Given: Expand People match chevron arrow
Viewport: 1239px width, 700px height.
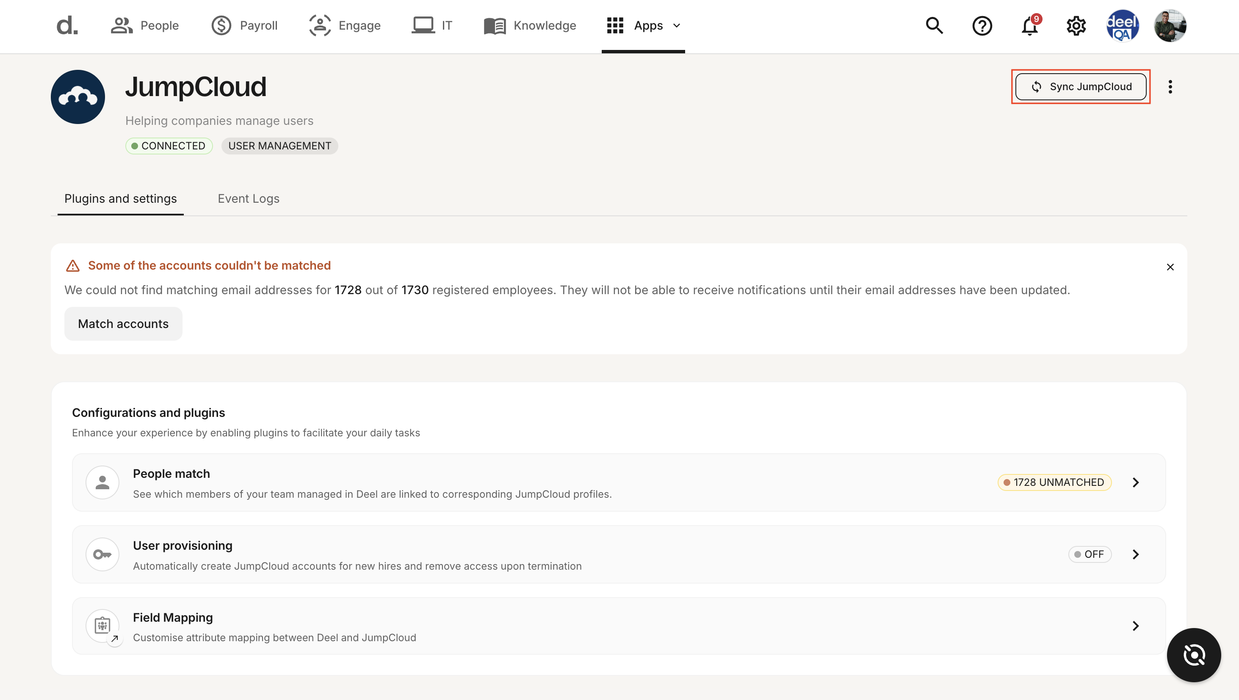Looking at the screenshot, I should pos(1136,482).
